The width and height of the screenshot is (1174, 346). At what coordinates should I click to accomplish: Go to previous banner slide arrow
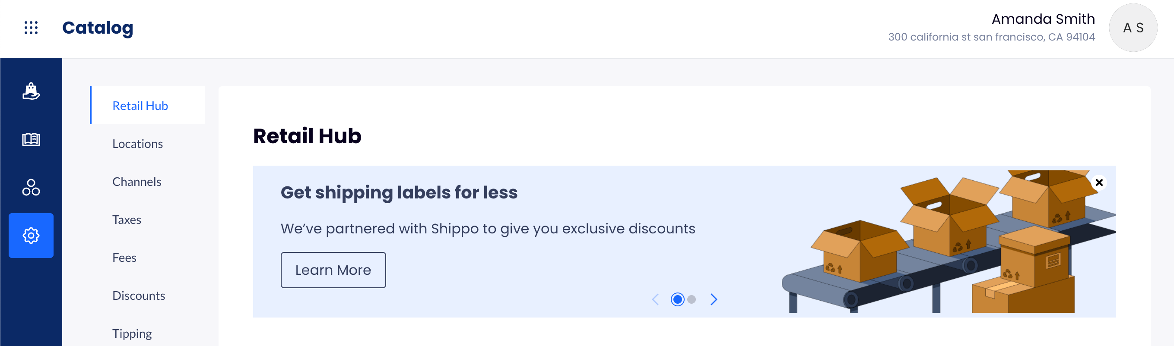click(x=655, y=299)
